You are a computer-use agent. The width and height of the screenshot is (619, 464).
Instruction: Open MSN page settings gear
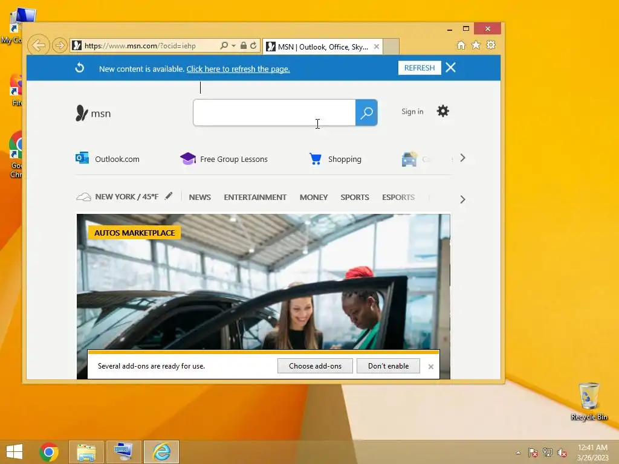tap(443, 111)
